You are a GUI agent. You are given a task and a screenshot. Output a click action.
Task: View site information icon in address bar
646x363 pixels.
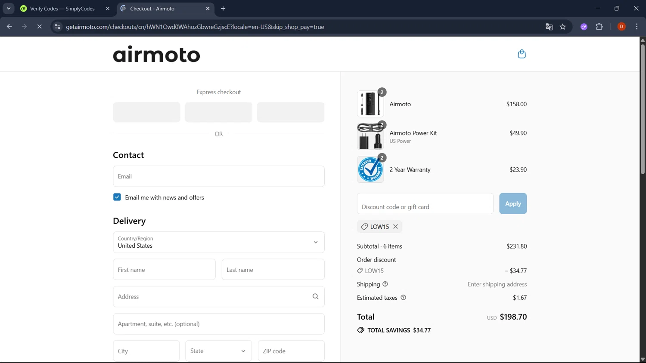[x=57, y=27]
